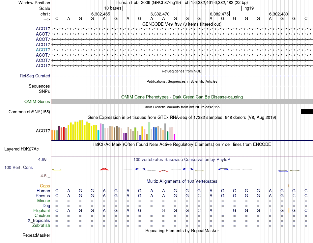Select the Human alignment row label
The height and width of the screenshot is (243, 313).
(x=43, y=191)
